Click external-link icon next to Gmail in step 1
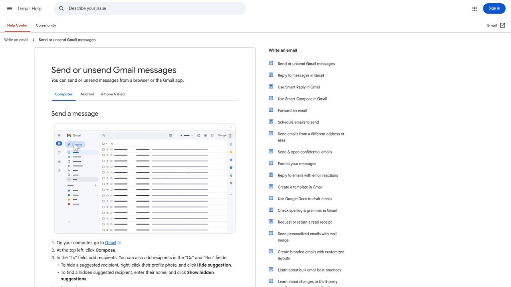The height and width of the screenshot is (287, 511). pyautogui.click(x=119, y=243)
